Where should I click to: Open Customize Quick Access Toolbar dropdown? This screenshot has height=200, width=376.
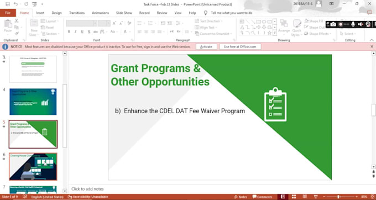click(x=42, y=4)
